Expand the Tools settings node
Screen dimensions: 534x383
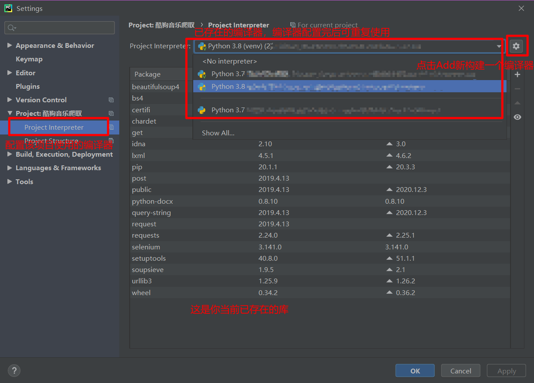tap(10, 181)
